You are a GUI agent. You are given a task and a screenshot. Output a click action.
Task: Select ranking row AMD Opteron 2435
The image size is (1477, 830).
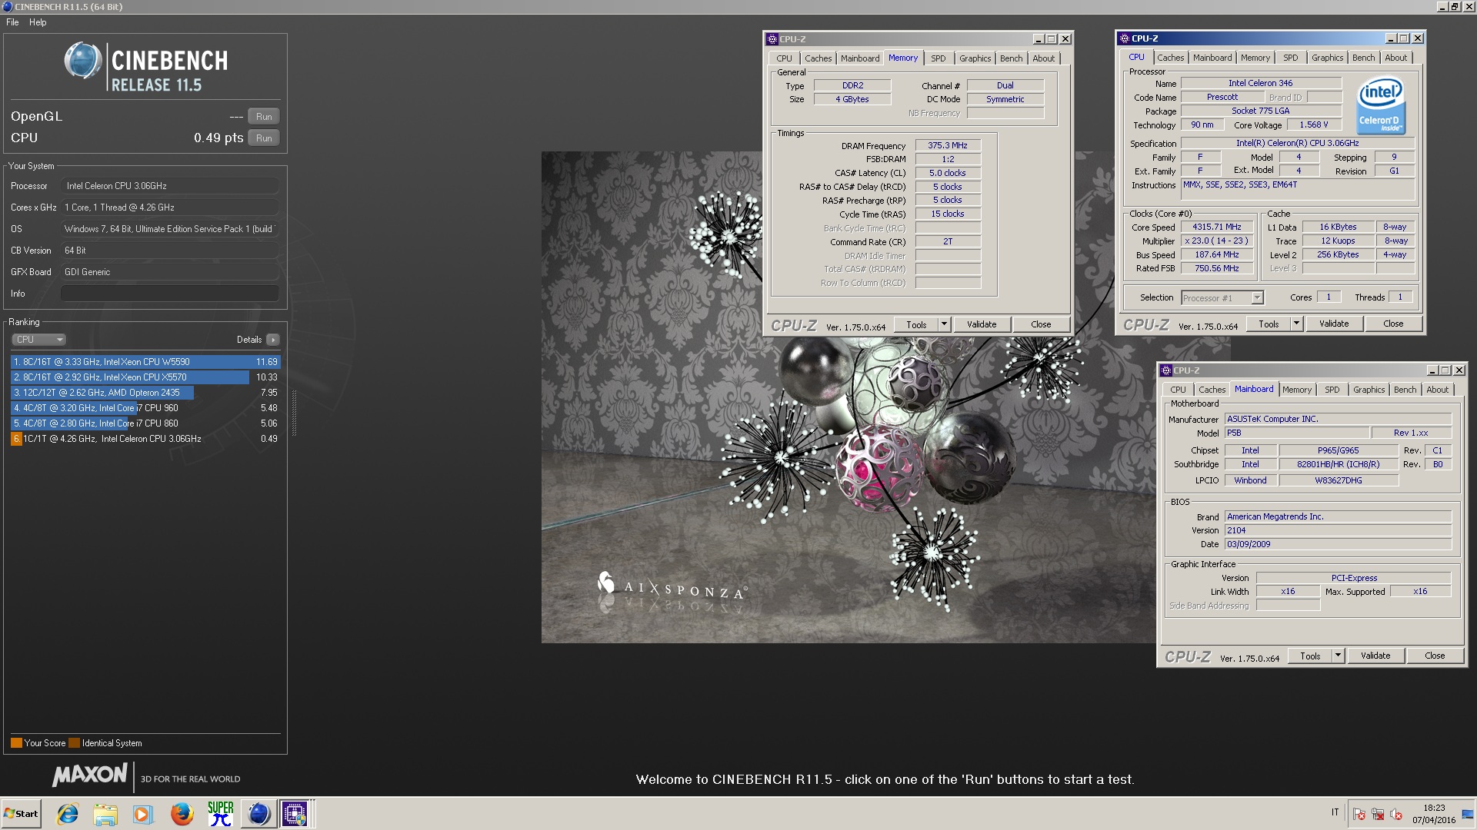[145, 393]
